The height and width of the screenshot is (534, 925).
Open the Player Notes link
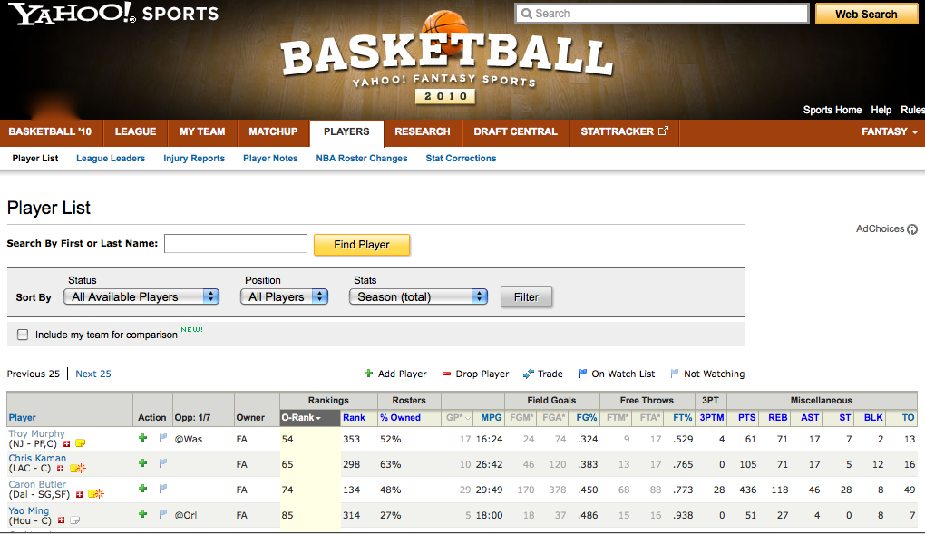click(270, 158)
